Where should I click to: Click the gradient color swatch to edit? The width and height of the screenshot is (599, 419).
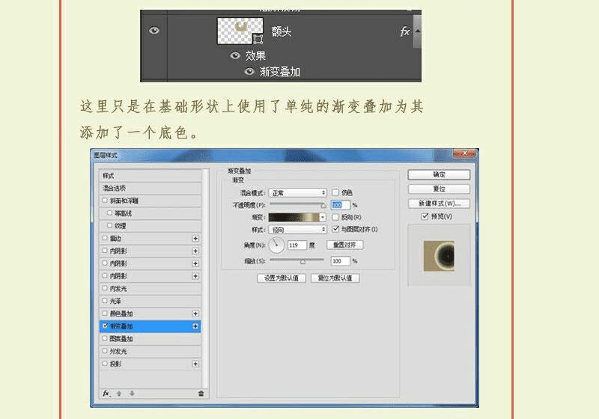coord(294,217)
